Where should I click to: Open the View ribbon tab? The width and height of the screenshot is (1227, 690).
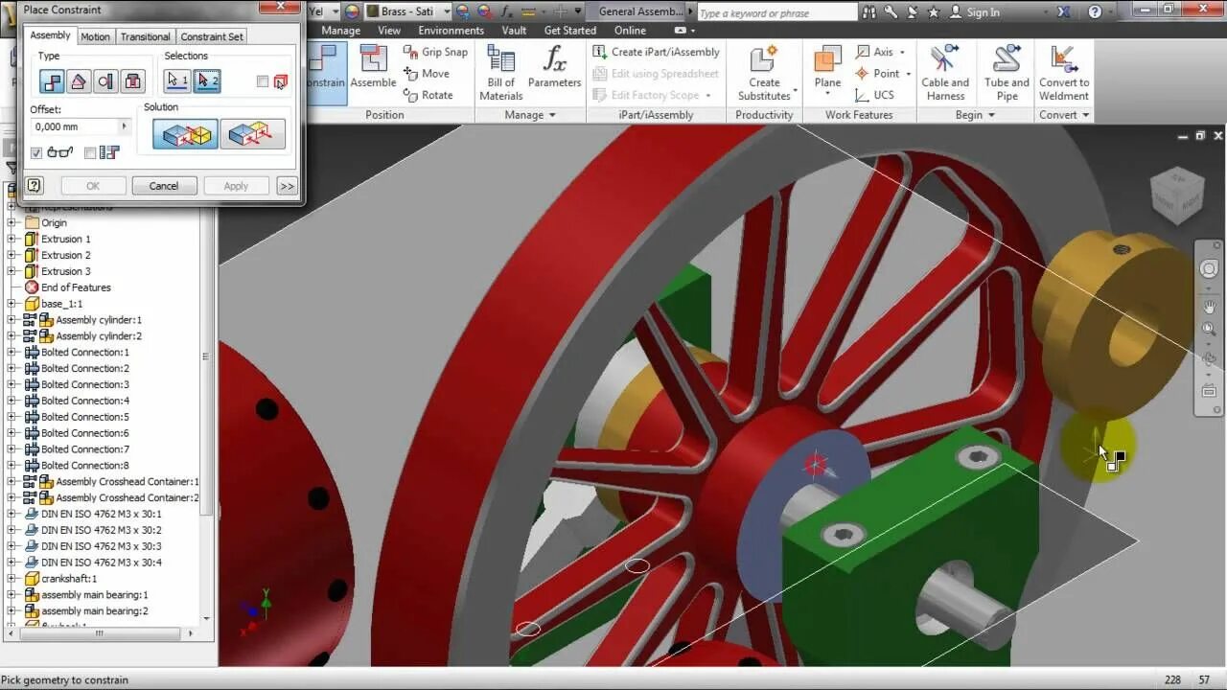pos(389,31)
